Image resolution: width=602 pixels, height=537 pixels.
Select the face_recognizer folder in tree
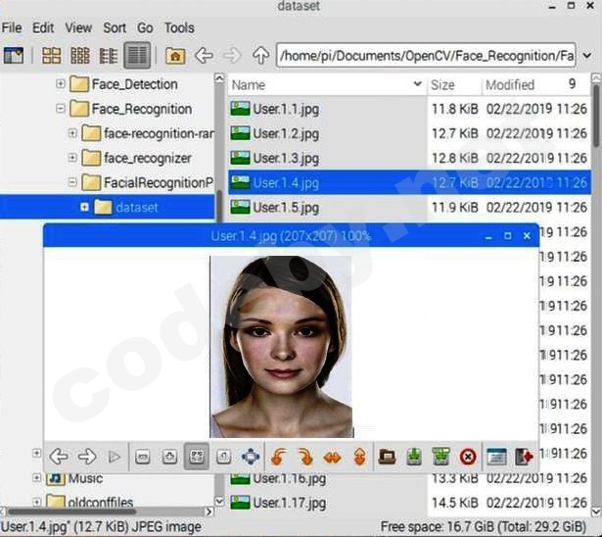(148, 158)
